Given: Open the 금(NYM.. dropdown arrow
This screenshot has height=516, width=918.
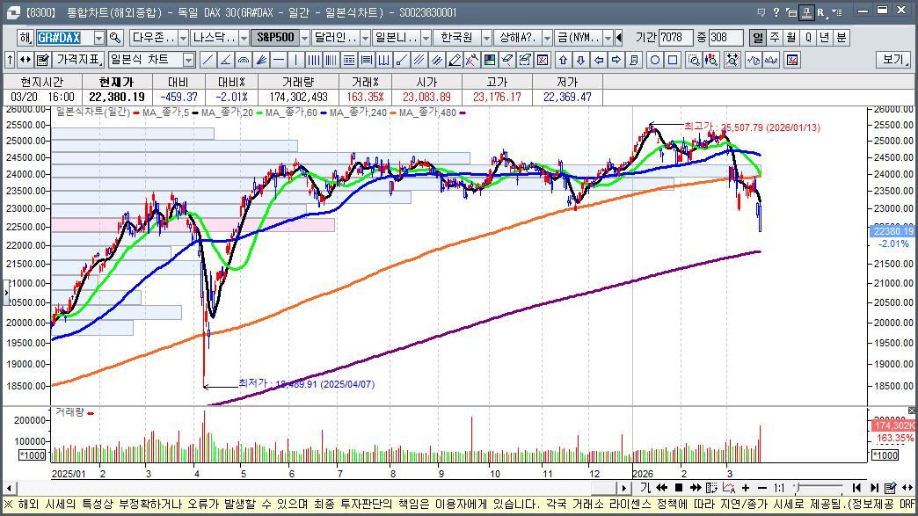Looking at the screenshot, I should coord(608,38).
